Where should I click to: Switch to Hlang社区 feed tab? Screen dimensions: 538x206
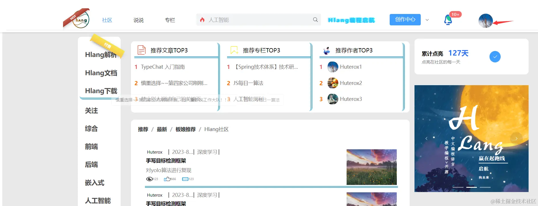pos(217,129)
